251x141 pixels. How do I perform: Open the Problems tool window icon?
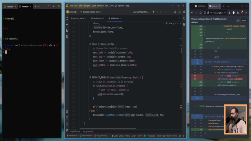67,124
